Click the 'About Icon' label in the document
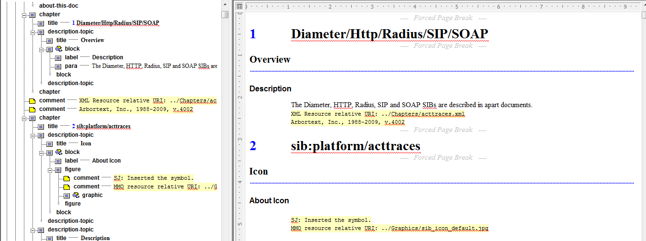Viewport: 646px width, 241px height. pos(269,201)
